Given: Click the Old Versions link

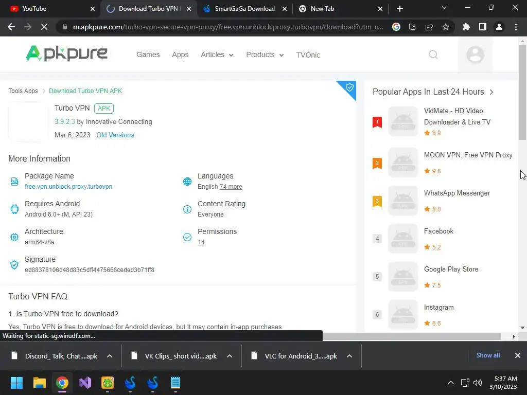Looking at the screenshot, I should click(115, 135).
